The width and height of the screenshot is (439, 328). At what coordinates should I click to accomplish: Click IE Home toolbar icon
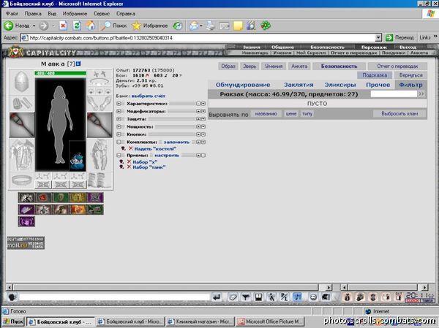[90, 26]
